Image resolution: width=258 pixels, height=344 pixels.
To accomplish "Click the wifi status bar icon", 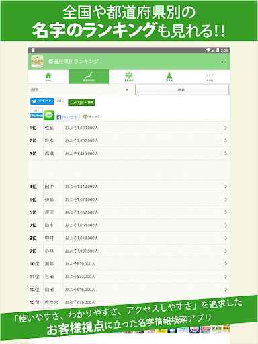I will 208,50.
